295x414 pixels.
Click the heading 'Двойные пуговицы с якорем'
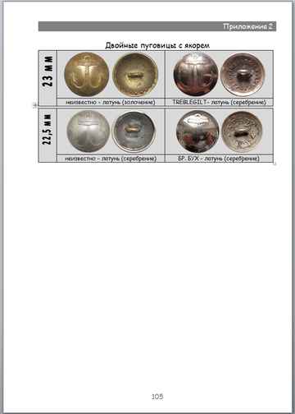157,45
